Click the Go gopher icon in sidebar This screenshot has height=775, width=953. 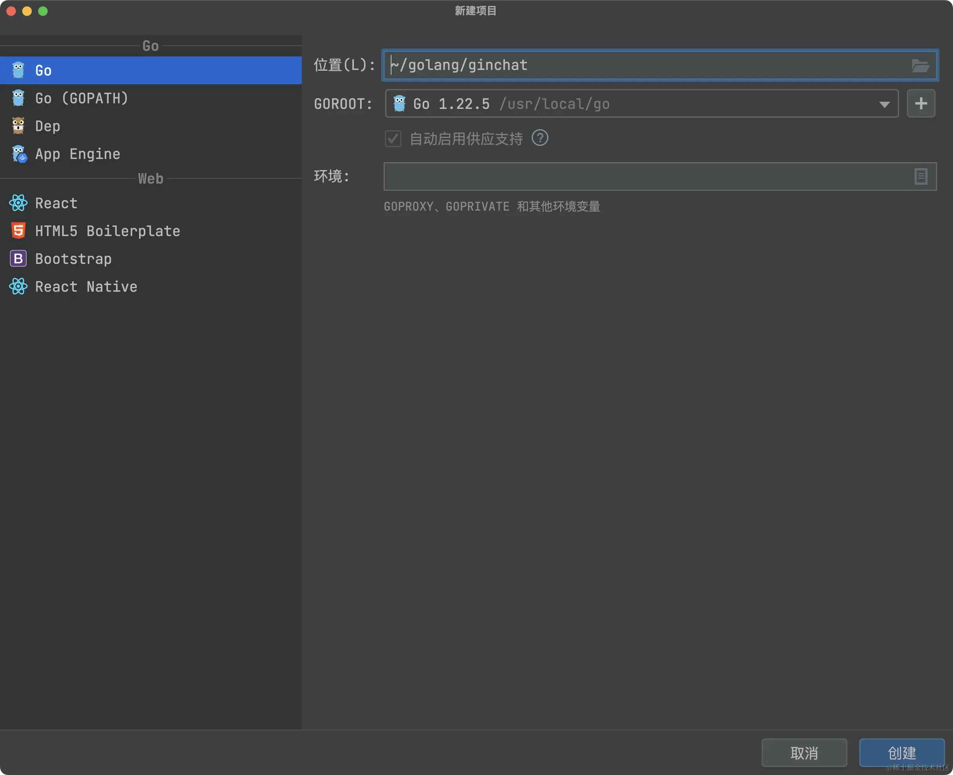[18, 70]
